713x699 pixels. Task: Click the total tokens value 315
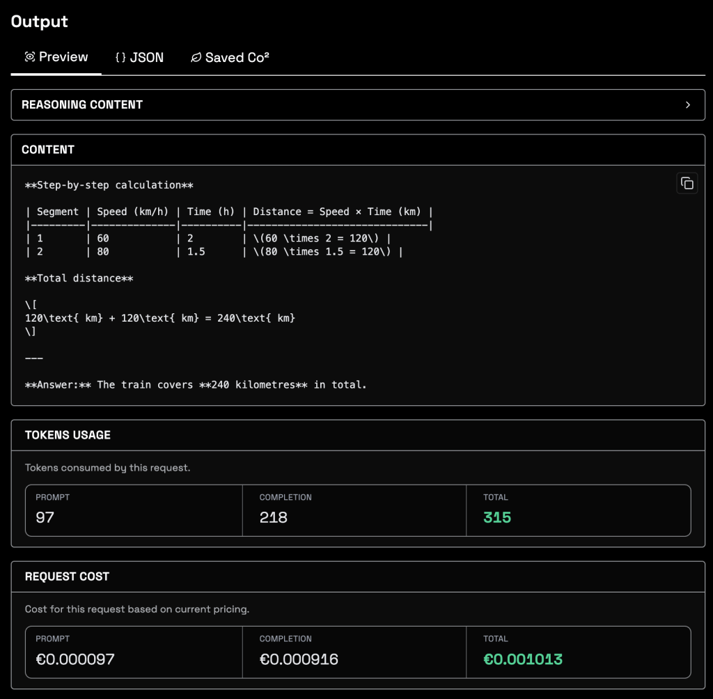point(497,517)
